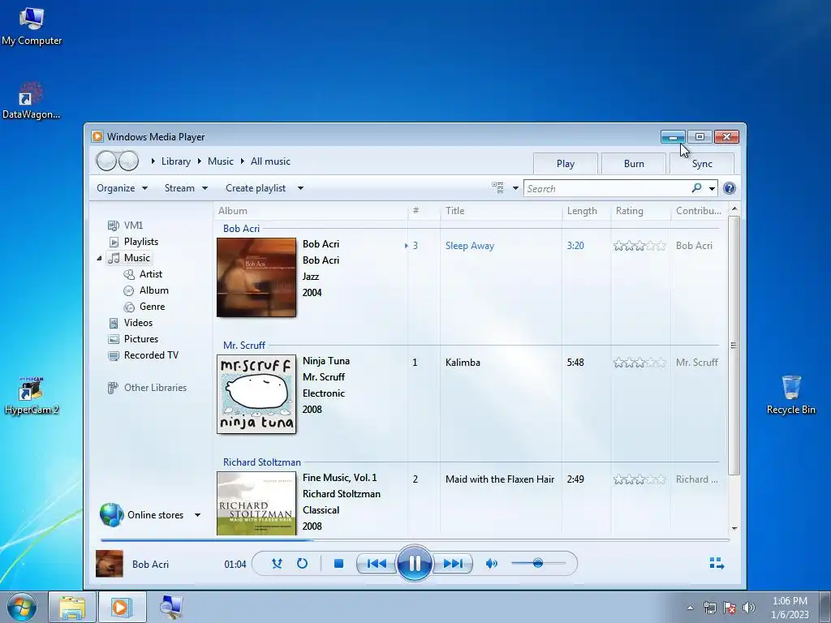
Task: Click Create playlist button
Action: click(x=256, y=188)
